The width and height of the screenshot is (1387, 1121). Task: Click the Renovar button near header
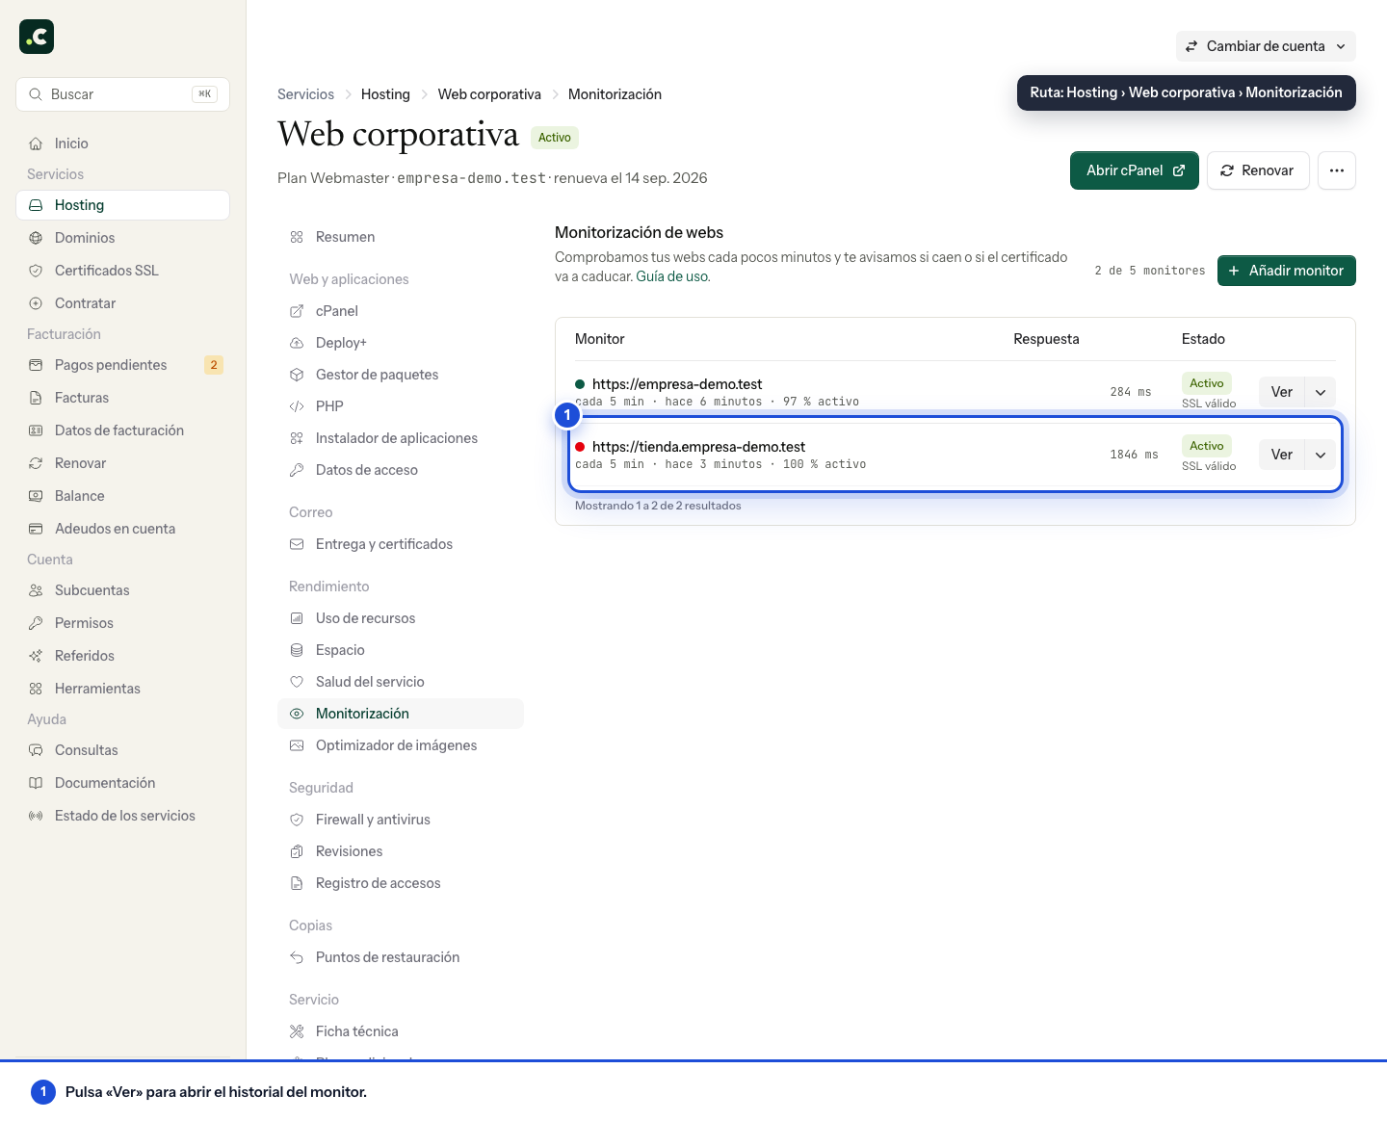coord(1258,170)
